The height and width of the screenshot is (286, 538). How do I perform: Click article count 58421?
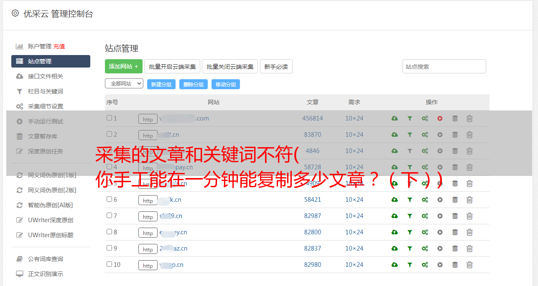coord(313,200)
